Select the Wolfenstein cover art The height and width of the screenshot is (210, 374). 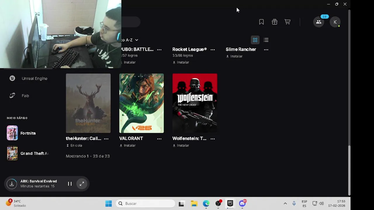click(x=195, y=103)
